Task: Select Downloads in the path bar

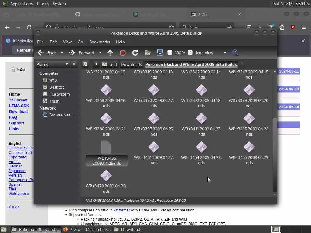Action: tap(131, 64)
